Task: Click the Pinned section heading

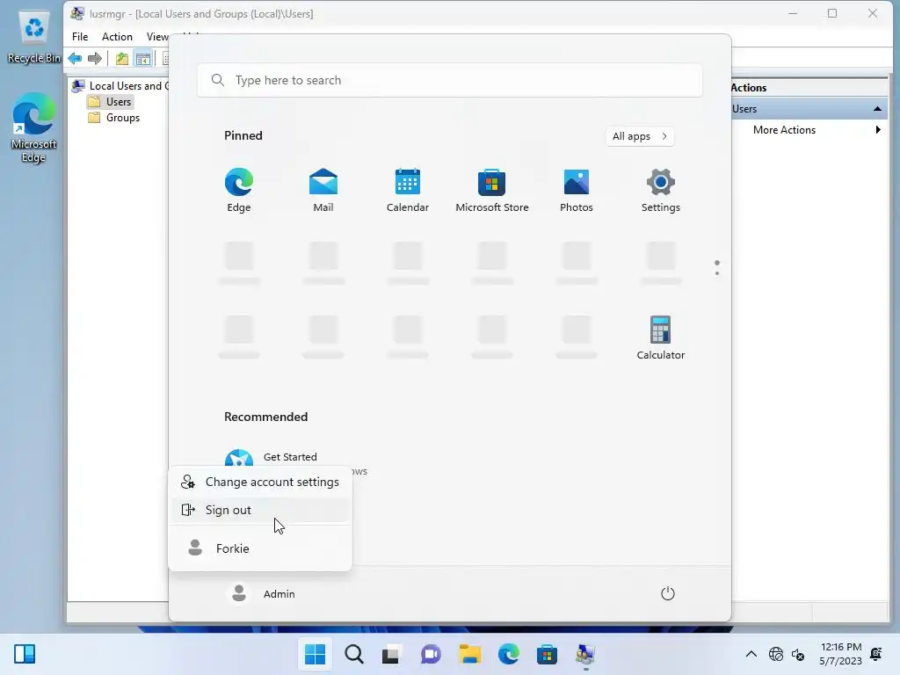Action: (243, 135)
